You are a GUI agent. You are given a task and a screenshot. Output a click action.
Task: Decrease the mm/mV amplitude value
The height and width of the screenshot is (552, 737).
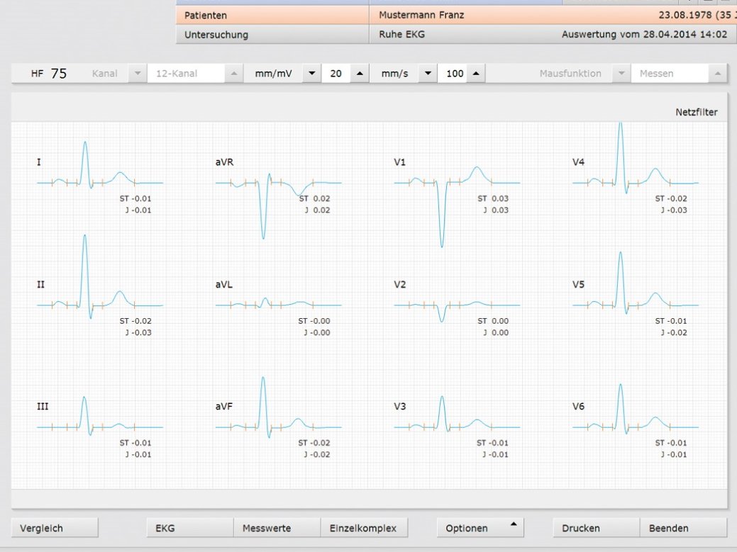(x=311, y=74)
